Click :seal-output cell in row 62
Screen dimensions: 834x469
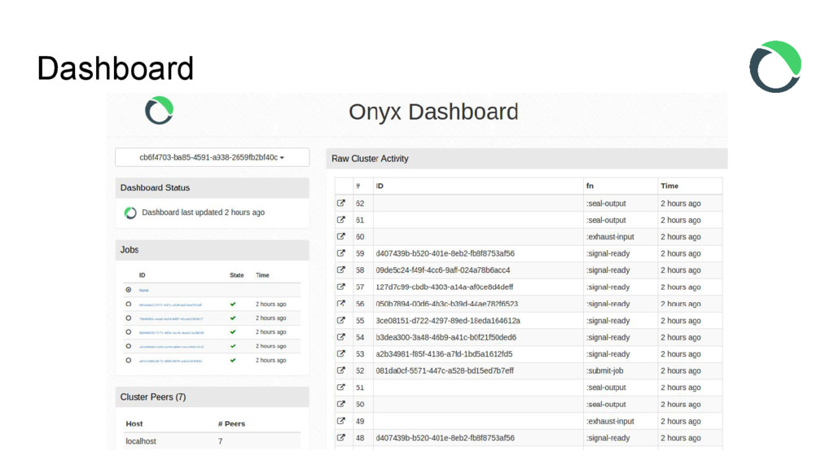[x=606, y=203]
